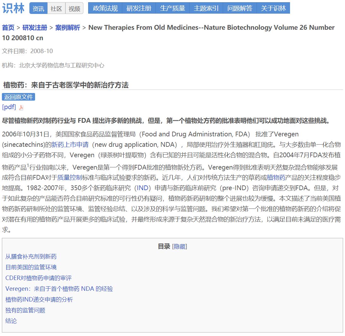
Task: Jump to Veregen：来自于首个植物药 NDA 的经验
Action: [59, 289]
